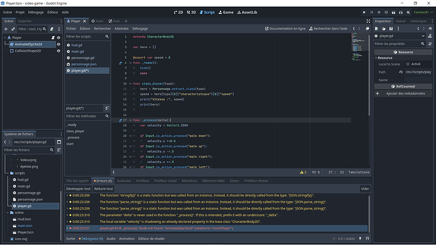The image size is (436, 245).
Task: Toggle file system split view icon
Action: [x=59, y=142]
